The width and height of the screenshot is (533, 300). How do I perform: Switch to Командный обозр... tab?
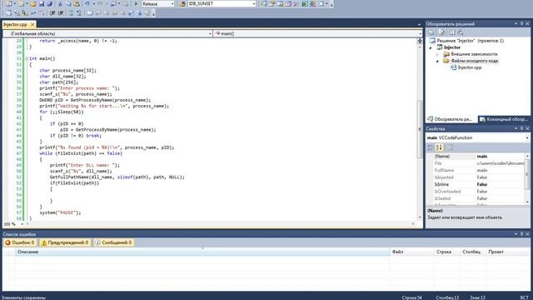(x=504, y=119)
